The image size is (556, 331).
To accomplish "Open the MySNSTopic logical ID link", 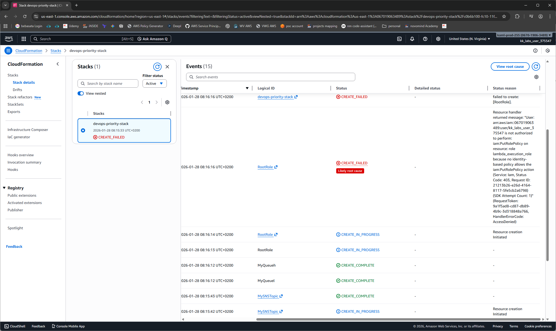I will pyautogui.click(x=268, y=296).
